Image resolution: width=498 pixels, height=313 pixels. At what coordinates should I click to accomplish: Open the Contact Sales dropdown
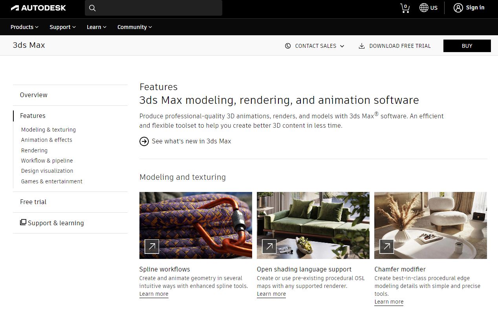click(315, 46)
